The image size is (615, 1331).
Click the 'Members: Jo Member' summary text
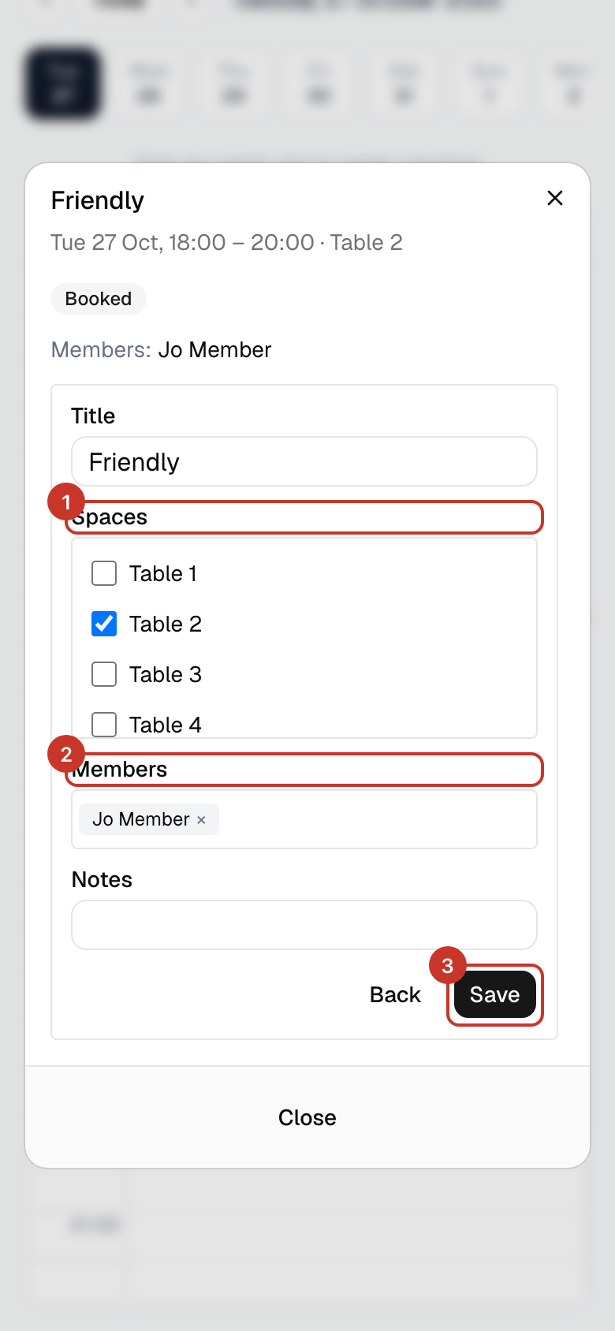(161, 349)
